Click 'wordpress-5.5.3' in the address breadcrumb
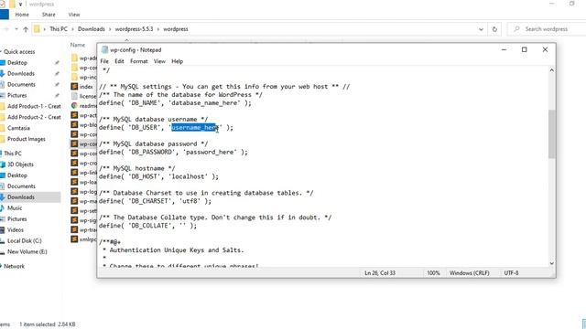The height and width of the screenshot is (329, 586). [x=134, y=29]
